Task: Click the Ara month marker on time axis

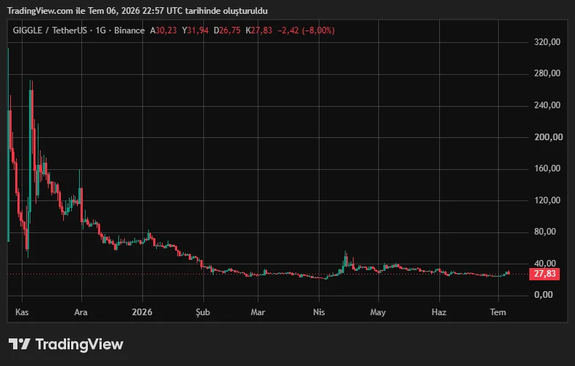Action: coord(81,312)
